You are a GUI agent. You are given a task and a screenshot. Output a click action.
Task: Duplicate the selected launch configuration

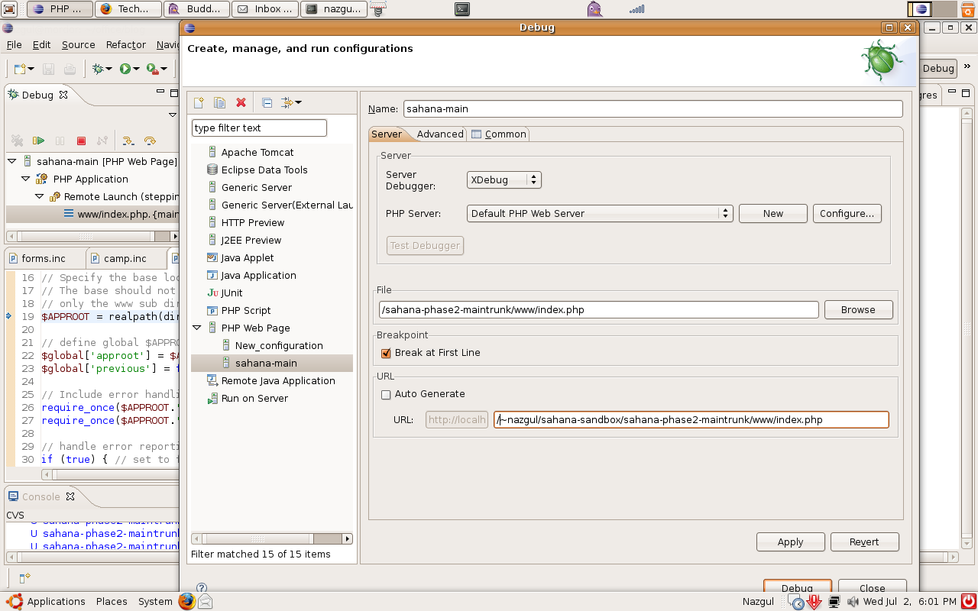click(x=219, y=102)
